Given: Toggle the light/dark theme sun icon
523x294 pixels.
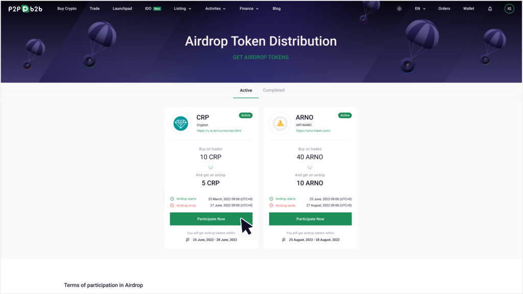Looking at the screenshot, I should (399, 9).
